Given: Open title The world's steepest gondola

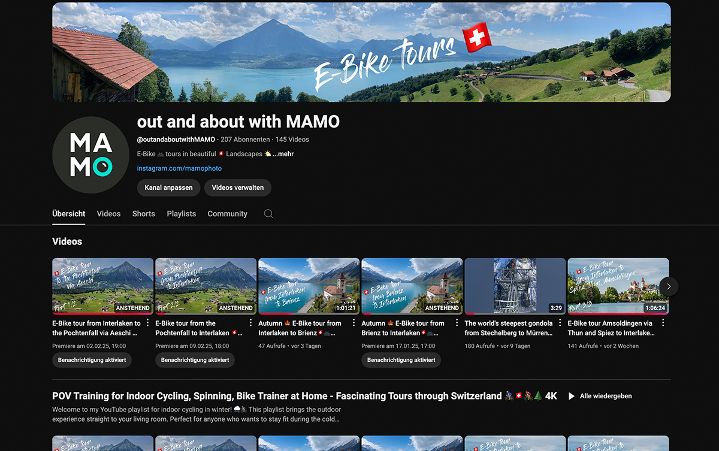Looking at the screenshot, I should click(509, 328).
